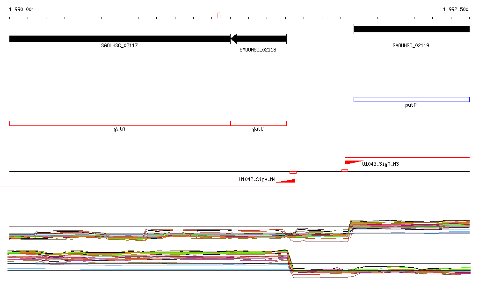Select the red gatC annotation box

pyautogui.click(x=258, y=124)
